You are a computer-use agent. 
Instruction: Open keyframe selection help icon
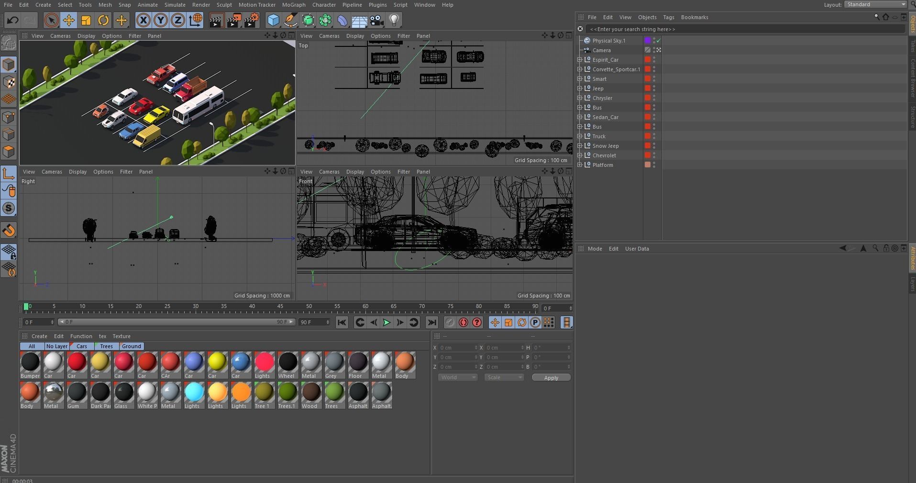[477, 322]
